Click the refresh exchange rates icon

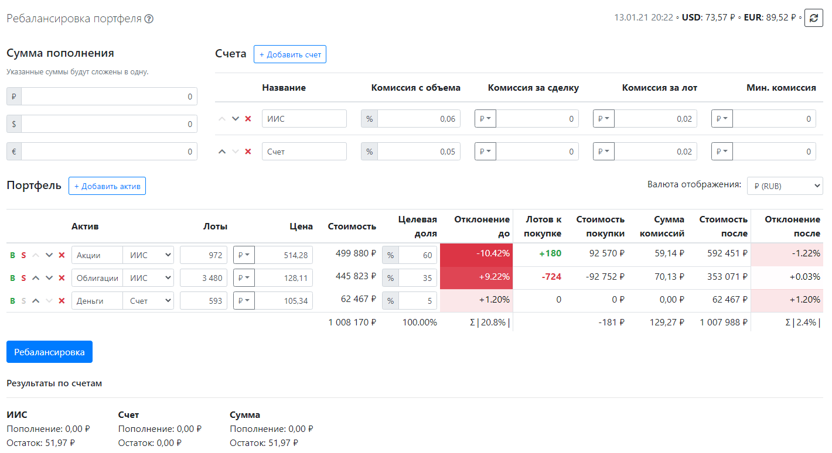pyautogui.click(x=813, y=18)
